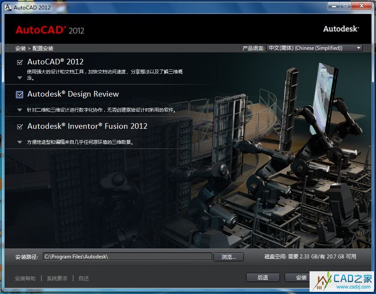
Task: Open the 安装帮助 installation help link
Action: 25,278
